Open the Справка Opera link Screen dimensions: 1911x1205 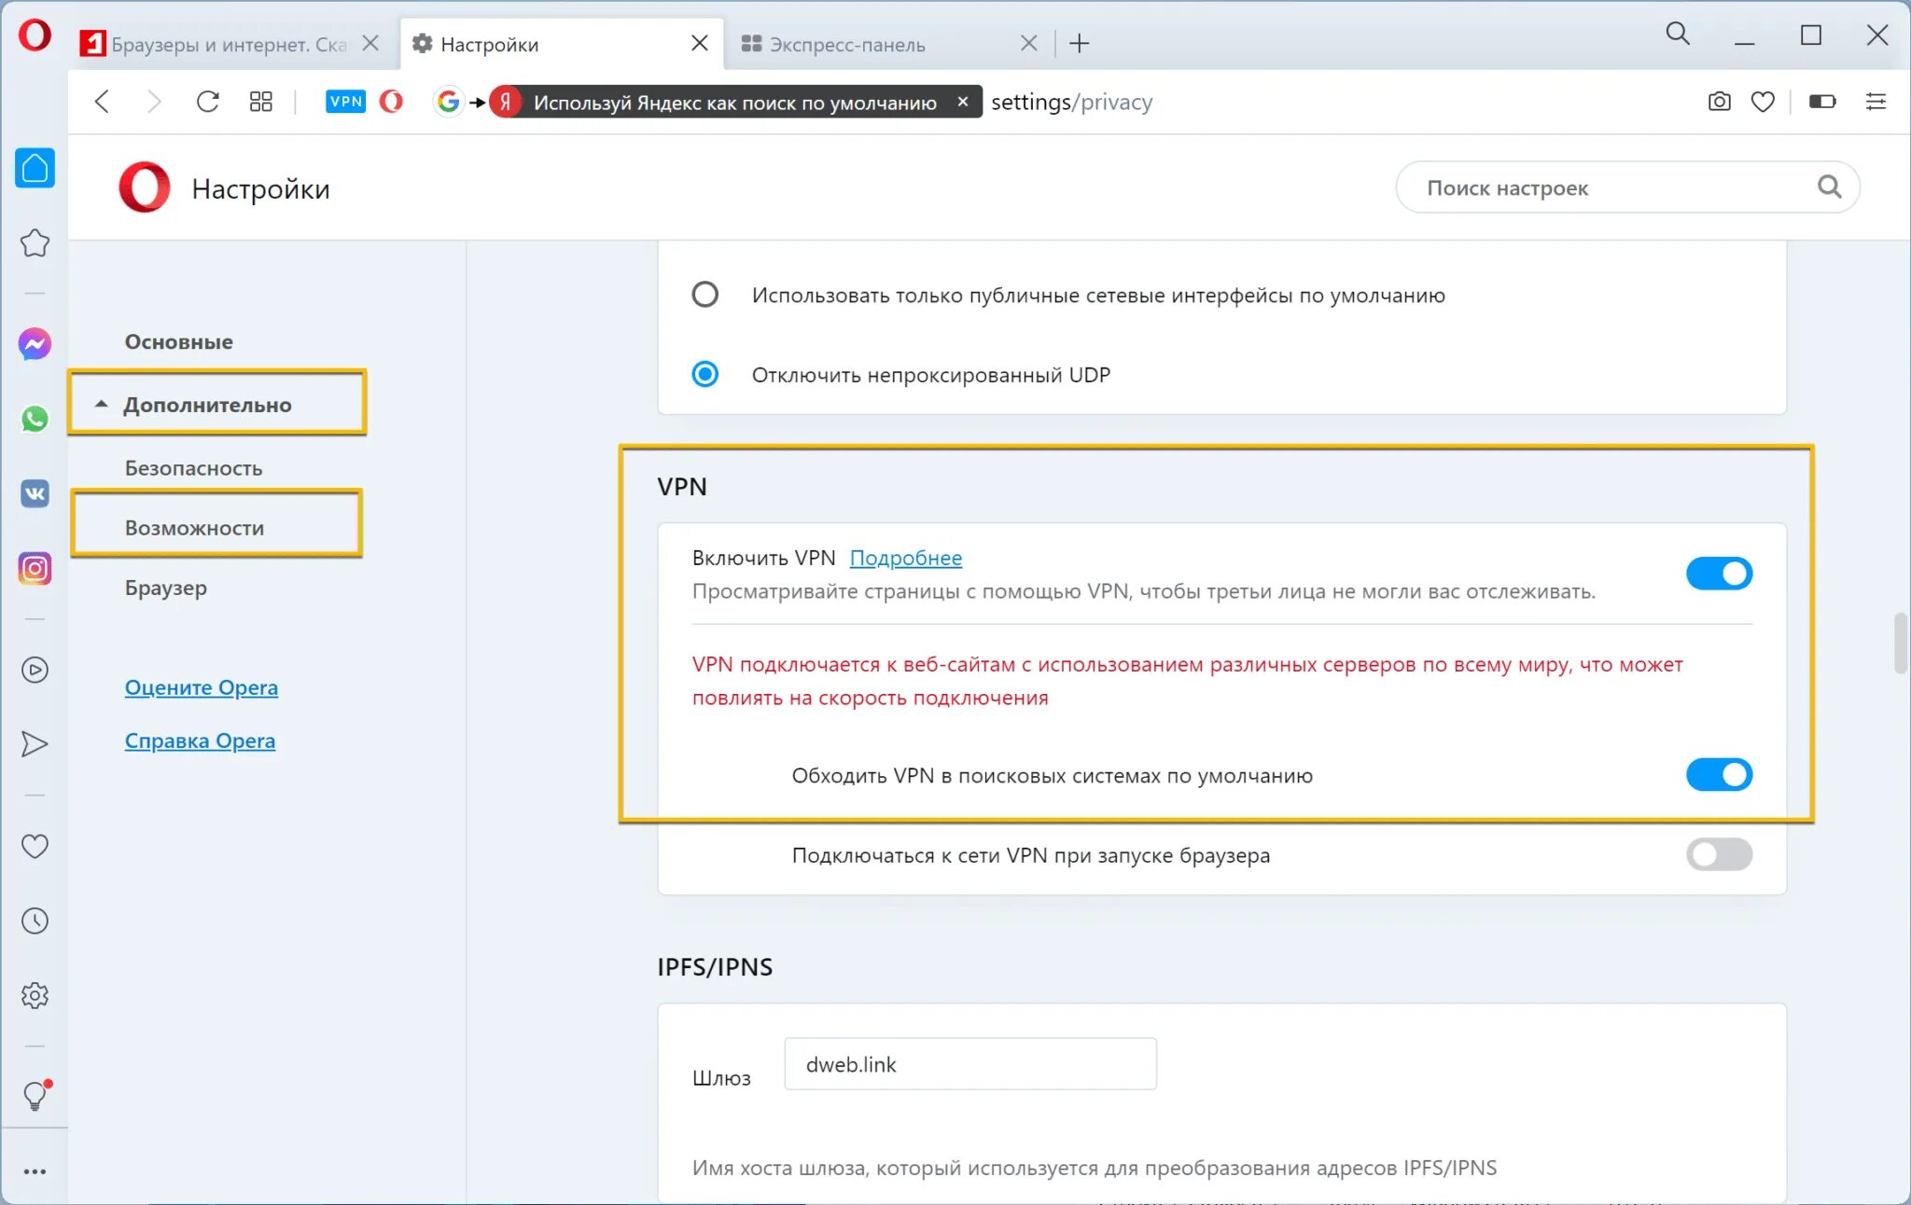pos(200,741)
